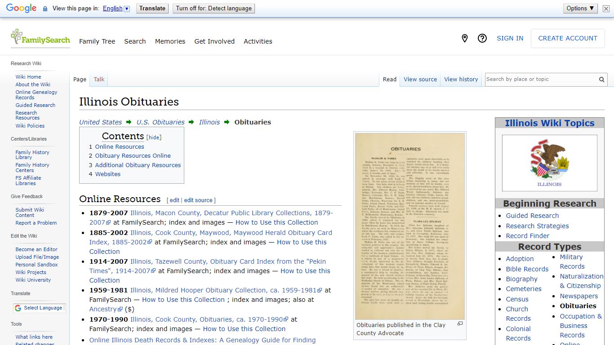Screen dimensions: 614x345
Task: Click Illinois breadcrumb link
Action: click(x=209, y=122)
